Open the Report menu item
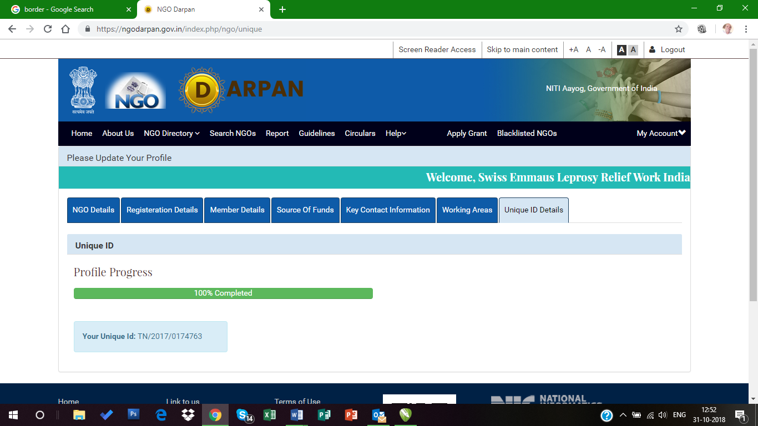 (x=277, y=133)
